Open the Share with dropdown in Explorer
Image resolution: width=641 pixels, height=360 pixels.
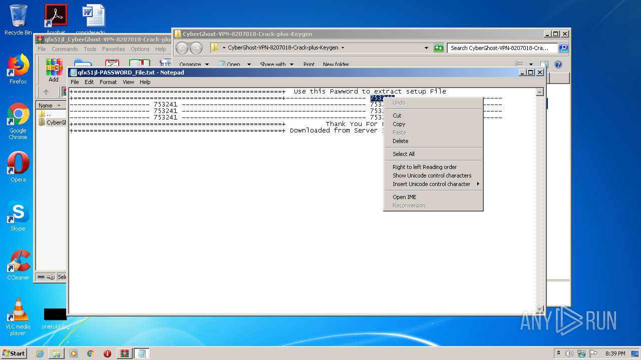coord(276,64)
